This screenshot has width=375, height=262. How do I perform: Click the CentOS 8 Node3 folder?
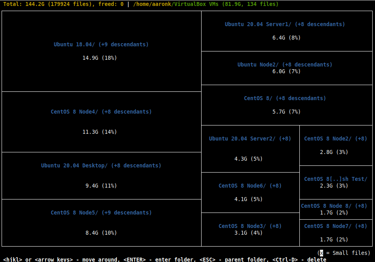tap(250, 230)
